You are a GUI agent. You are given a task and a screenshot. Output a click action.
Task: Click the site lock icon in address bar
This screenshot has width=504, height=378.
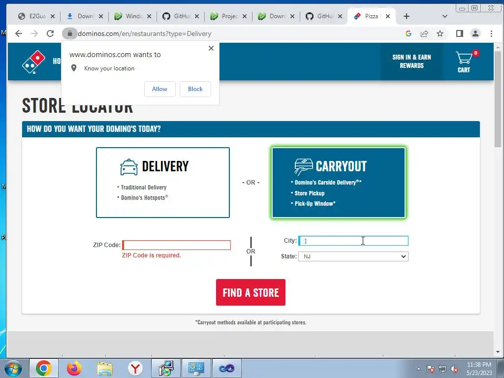(69, 33)
